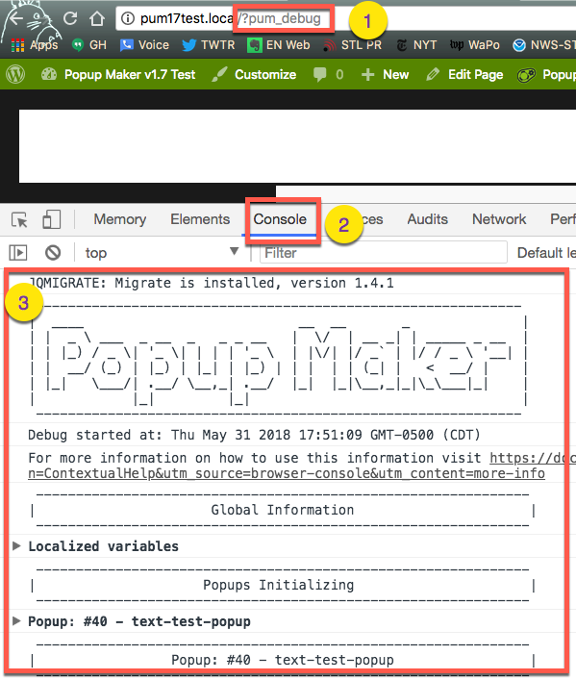Select the Global Information header text

(x=283, y=510)
